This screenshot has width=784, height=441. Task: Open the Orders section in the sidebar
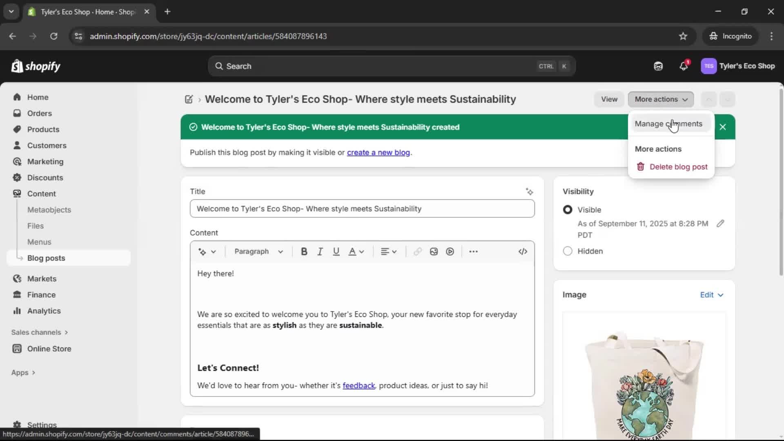(x=39, y=113)
